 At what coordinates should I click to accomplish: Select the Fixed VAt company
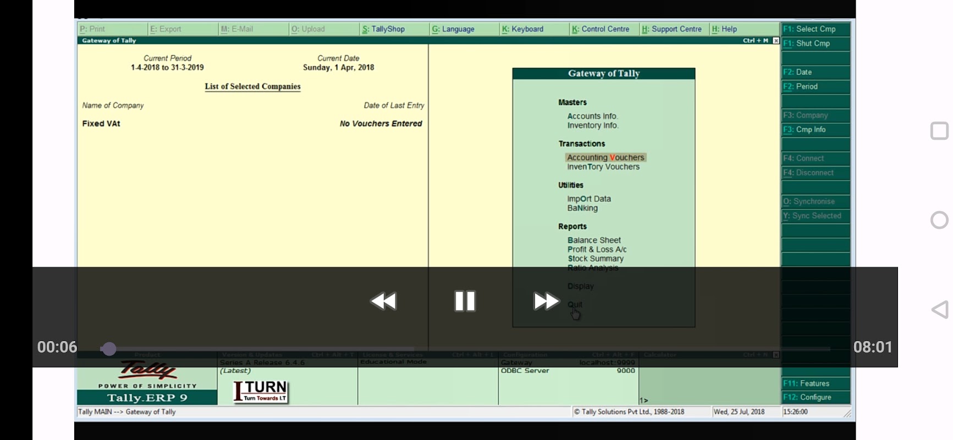(x=101, y=124)
